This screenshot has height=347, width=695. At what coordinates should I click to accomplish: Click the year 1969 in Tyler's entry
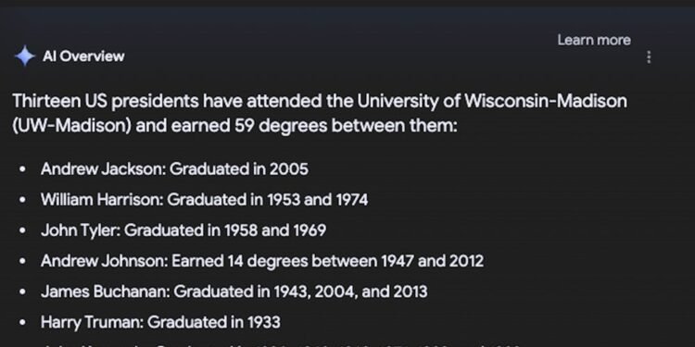310,229
